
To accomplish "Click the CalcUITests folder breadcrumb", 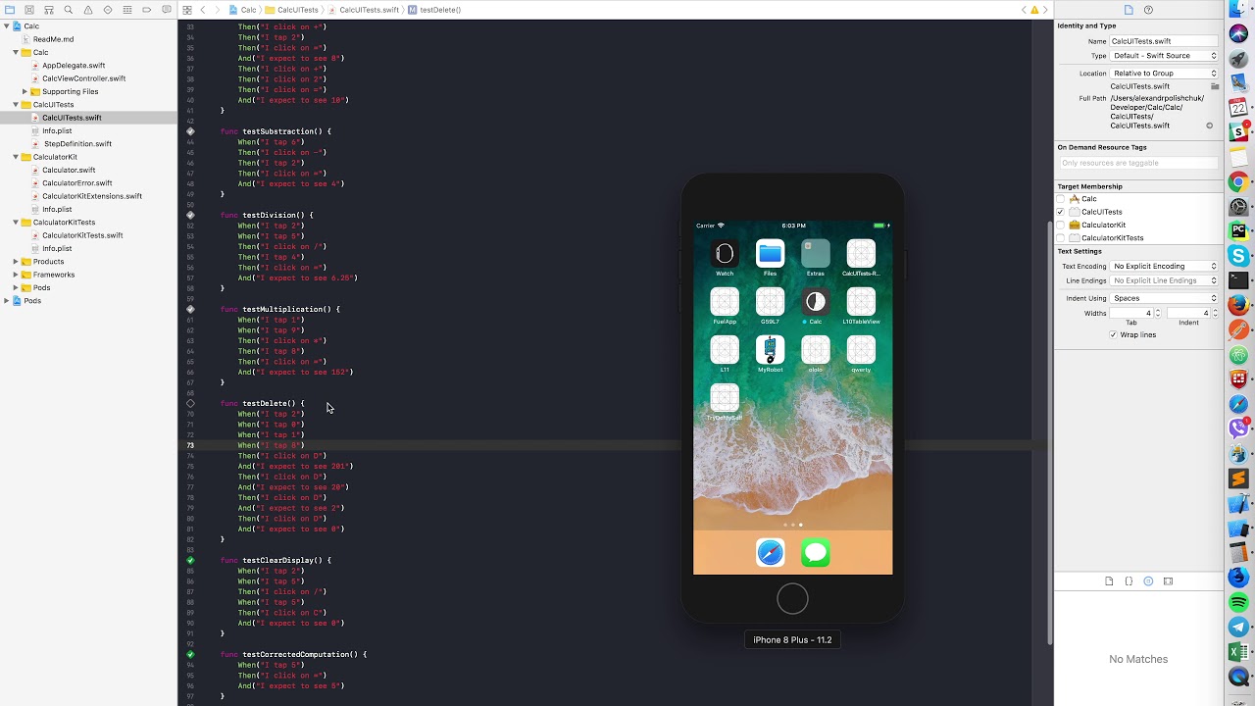I will [x=291, y=10].
